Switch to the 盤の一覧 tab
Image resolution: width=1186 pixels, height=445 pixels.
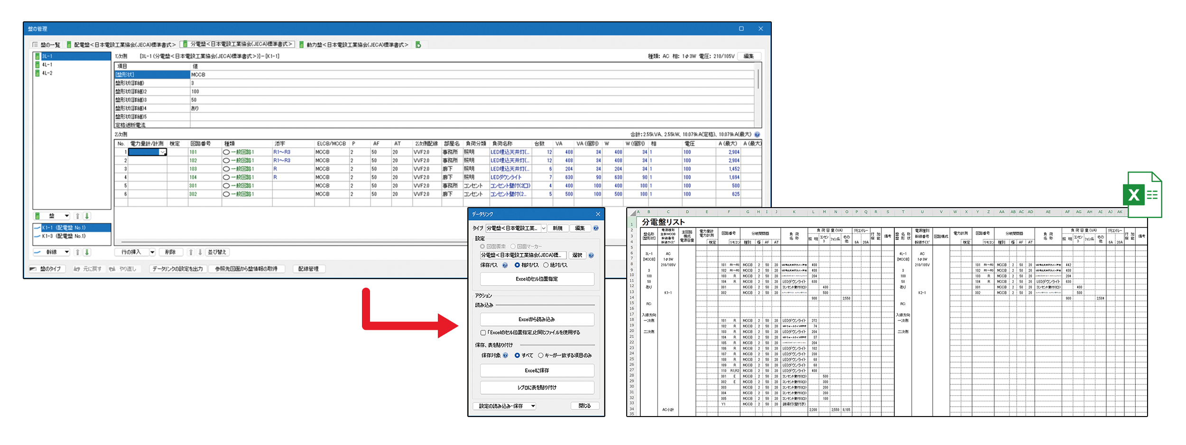tap(46, 45)
